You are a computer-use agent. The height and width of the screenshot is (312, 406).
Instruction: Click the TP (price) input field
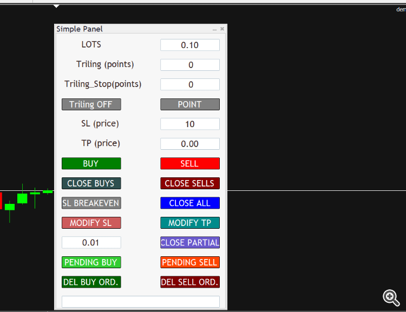[190, 144]
